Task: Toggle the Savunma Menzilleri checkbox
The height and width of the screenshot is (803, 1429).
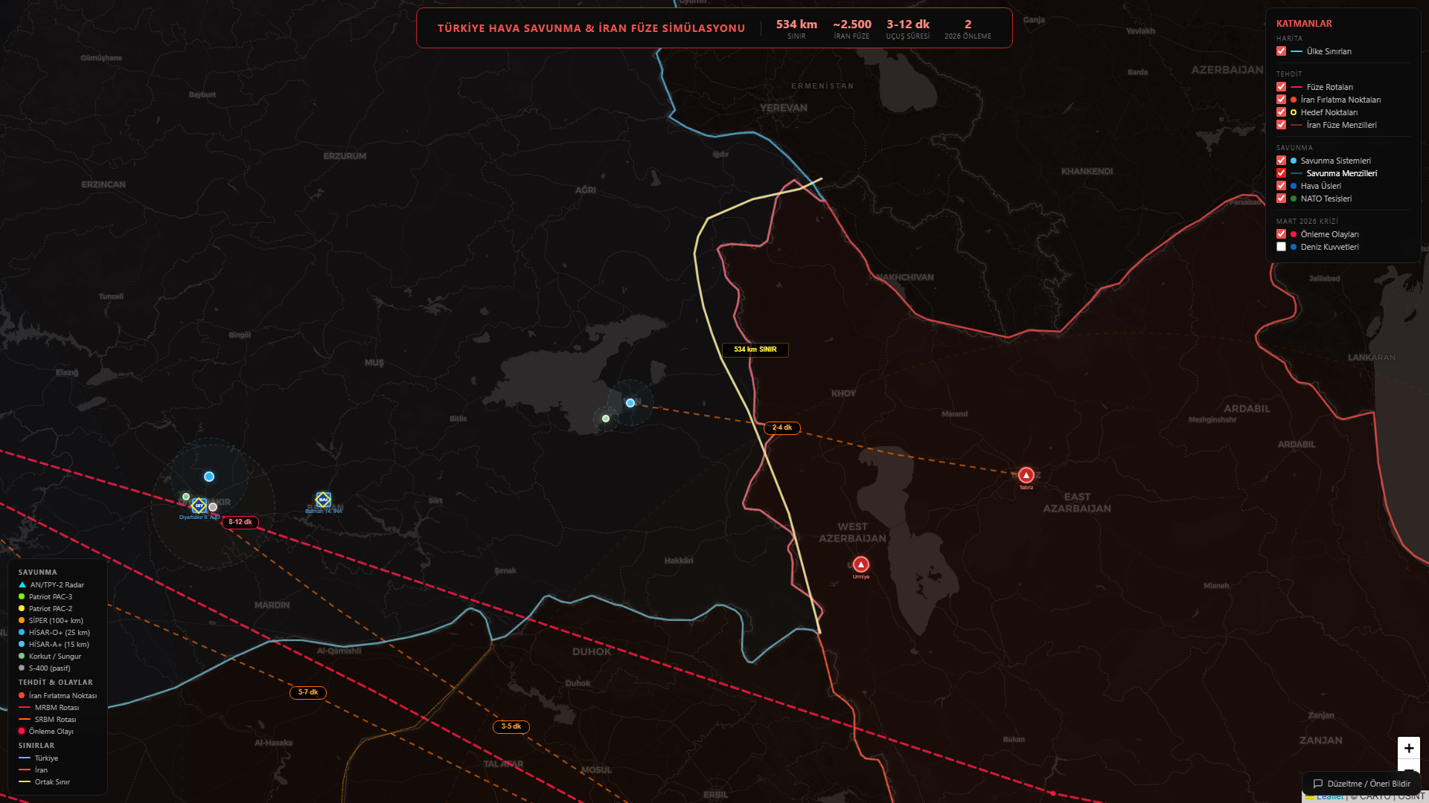Action: (x=1281, y=173)
